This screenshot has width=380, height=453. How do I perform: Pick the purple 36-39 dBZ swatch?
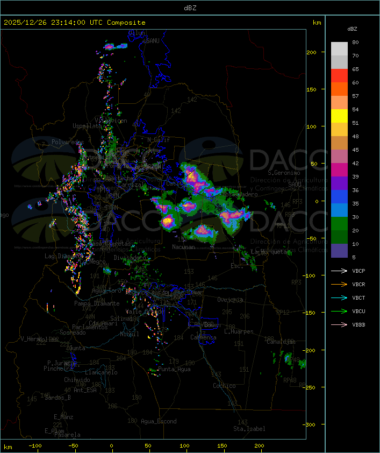[339, 183]
